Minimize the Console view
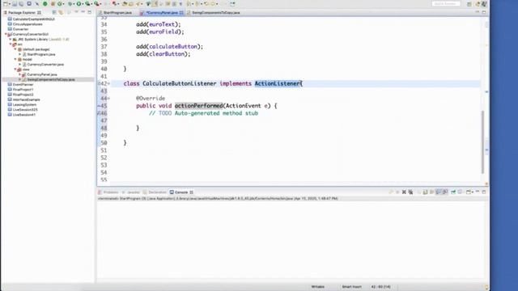 pyautogui.click(x=478, y=192)
